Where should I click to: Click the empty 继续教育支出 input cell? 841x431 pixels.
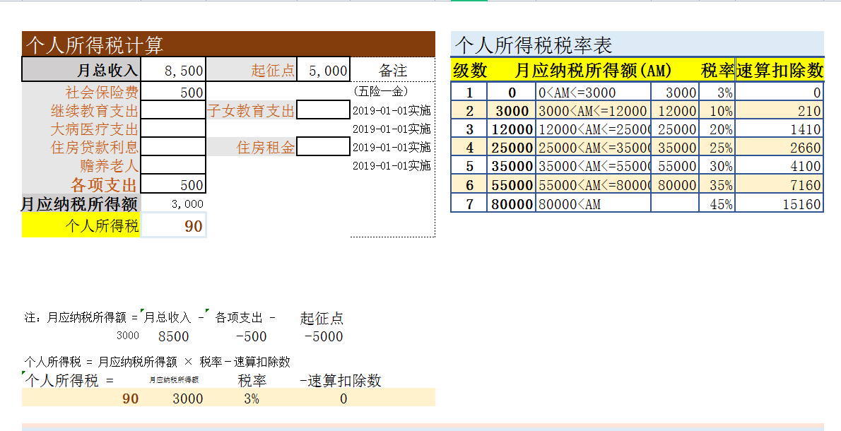coord(175,110)
